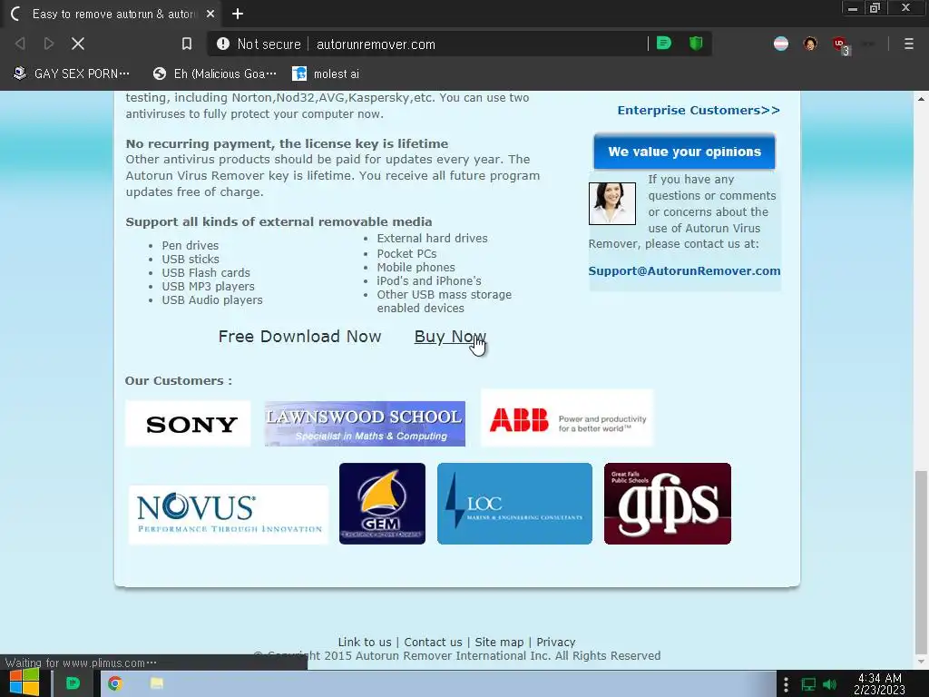Viewport: 929px width, 697px height.
Task: Click the gfps logo
Action: click(x=667, y=504)
